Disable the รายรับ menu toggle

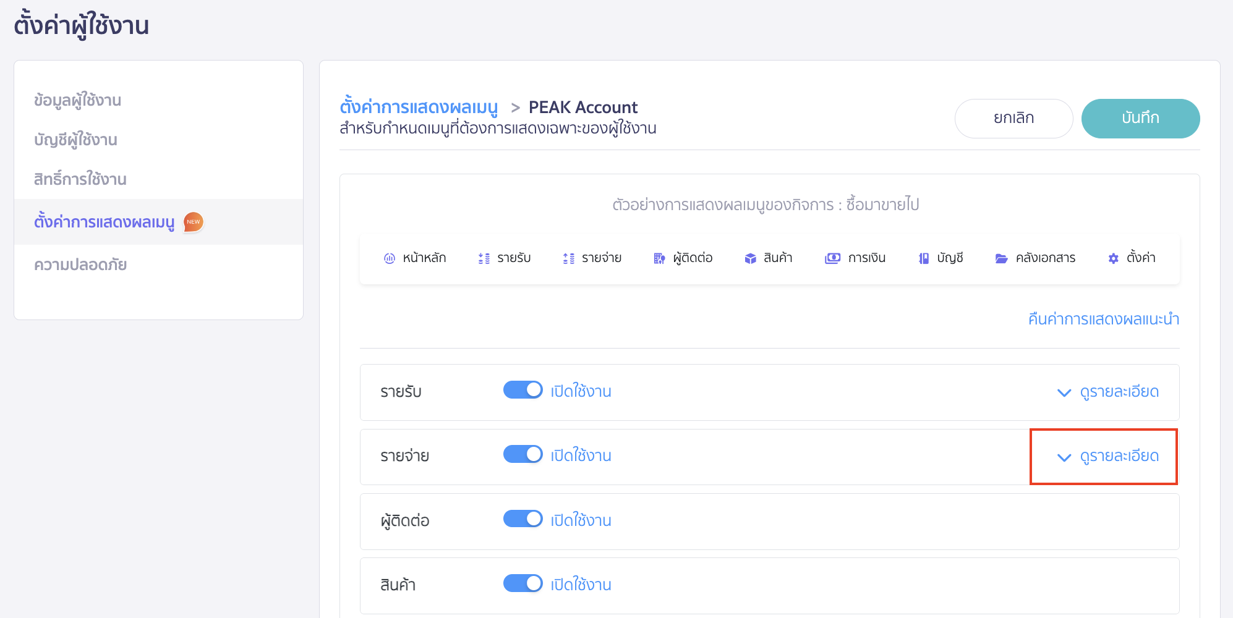523,390
